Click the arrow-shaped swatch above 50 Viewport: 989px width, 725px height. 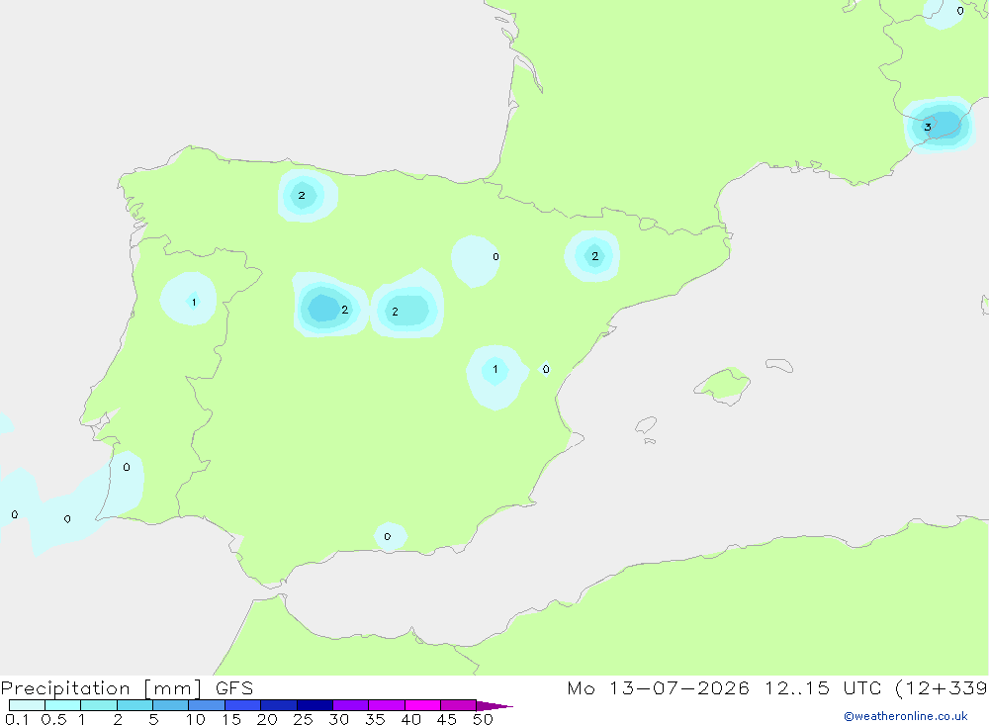494,705
